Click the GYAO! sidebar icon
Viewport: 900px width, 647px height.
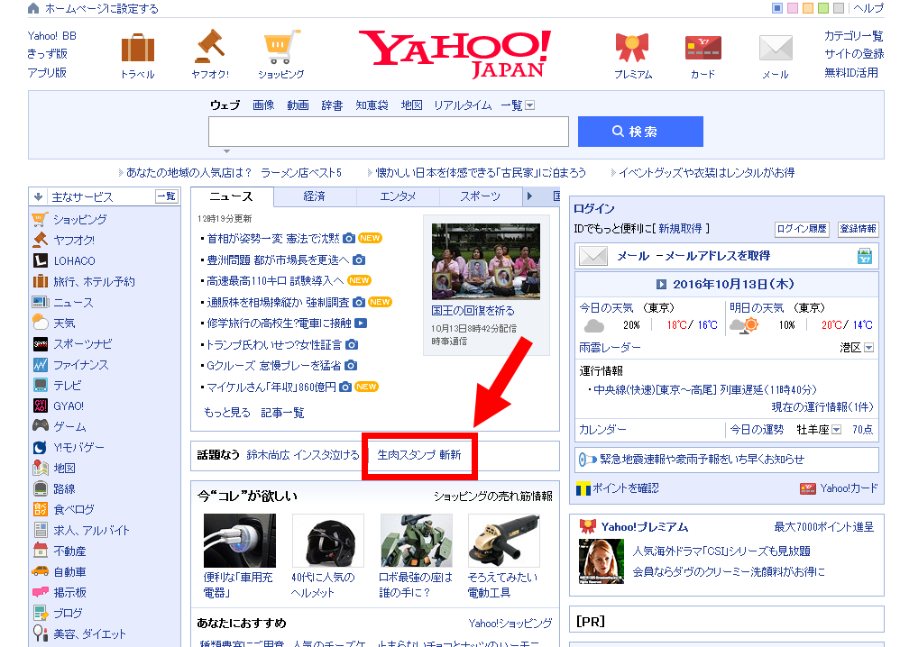pyautogui.click(x=41, y=406)
